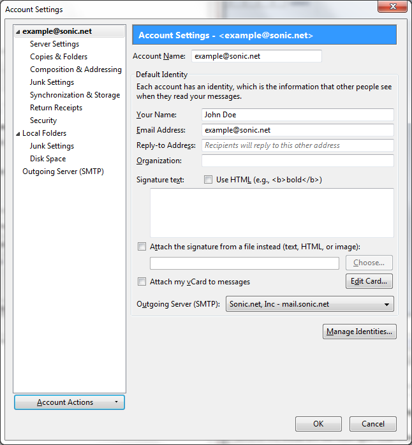Open the Outgoing Server (SMTP) dropdown
This screenshot has height=445, width=412.
click(x=310, y=304)
